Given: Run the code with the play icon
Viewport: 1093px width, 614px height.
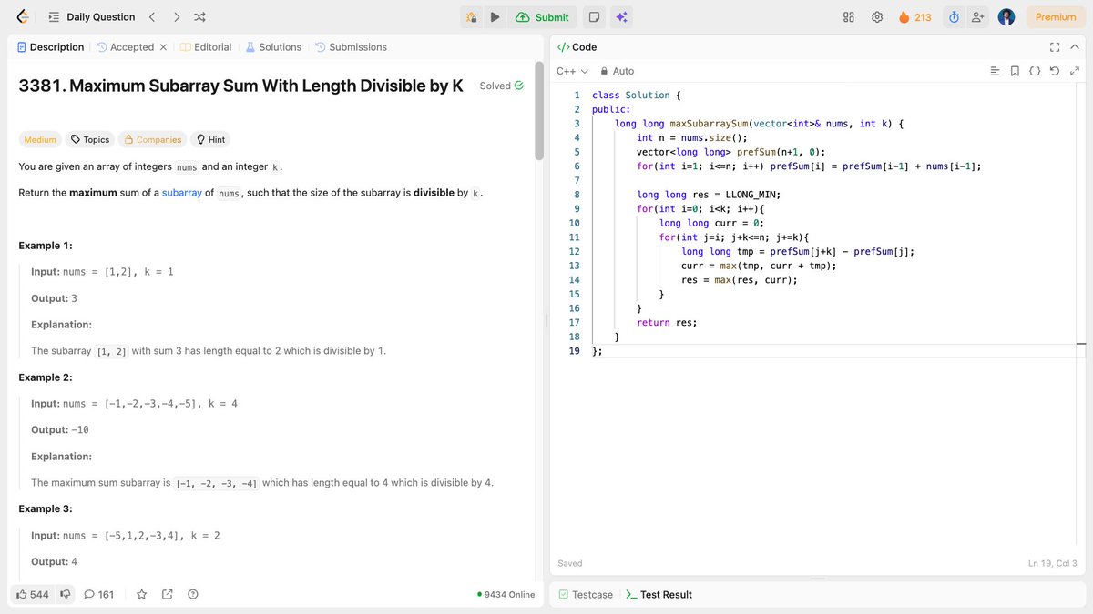Looking at the screenshot, I should (x=495, y=16).
